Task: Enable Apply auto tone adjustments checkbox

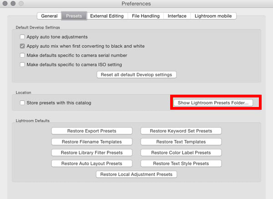Action: (22, 37)
